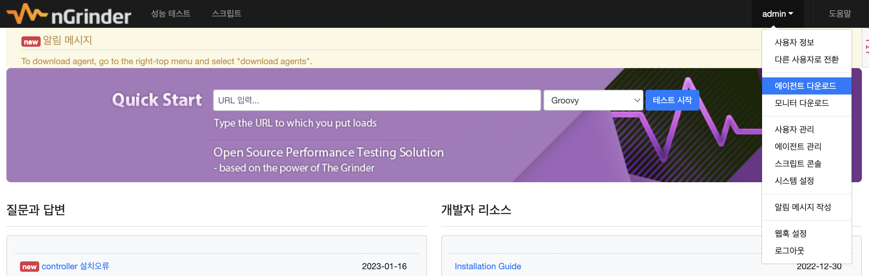Click the 알림 메시지 heading
The height and width of the screenshot is (276, 869).
pyautogui.click(x=67, y=40)
